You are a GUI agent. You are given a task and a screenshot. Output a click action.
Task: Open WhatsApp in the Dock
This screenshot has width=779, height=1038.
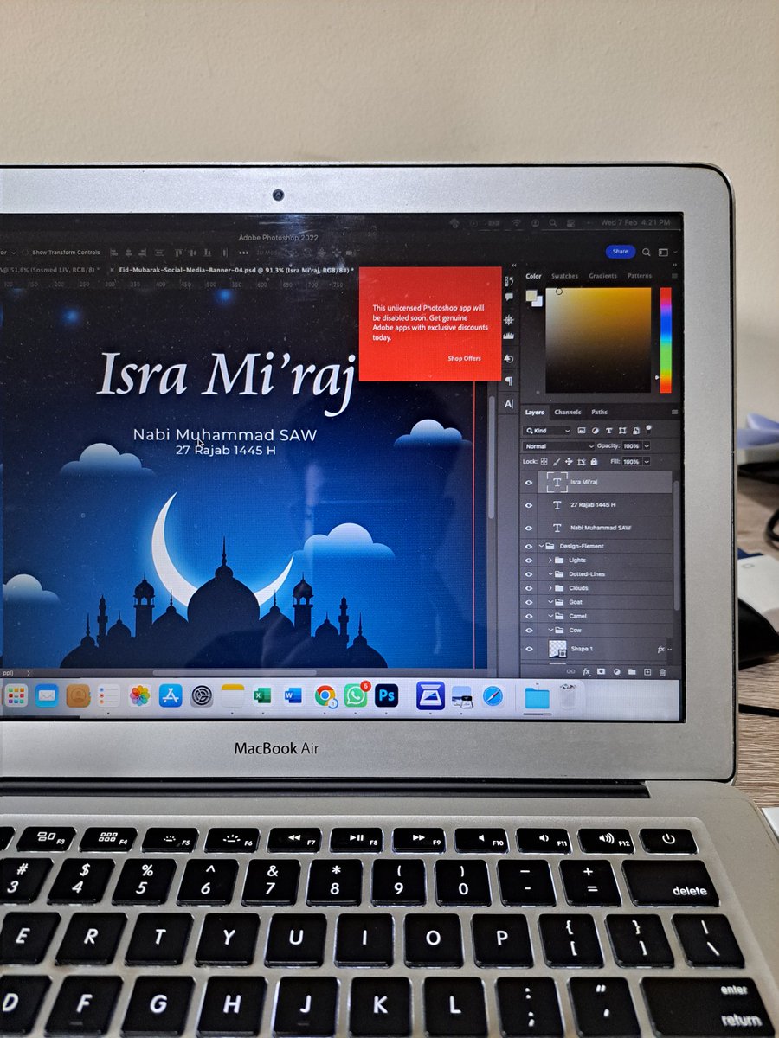pyautogui.click(x=355, y=695)
